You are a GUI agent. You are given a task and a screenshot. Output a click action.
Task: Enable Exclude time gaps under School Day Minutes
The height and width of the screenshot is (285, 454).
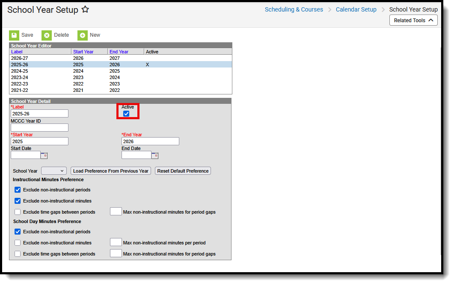pyautogui.click(x=17, y=254)
